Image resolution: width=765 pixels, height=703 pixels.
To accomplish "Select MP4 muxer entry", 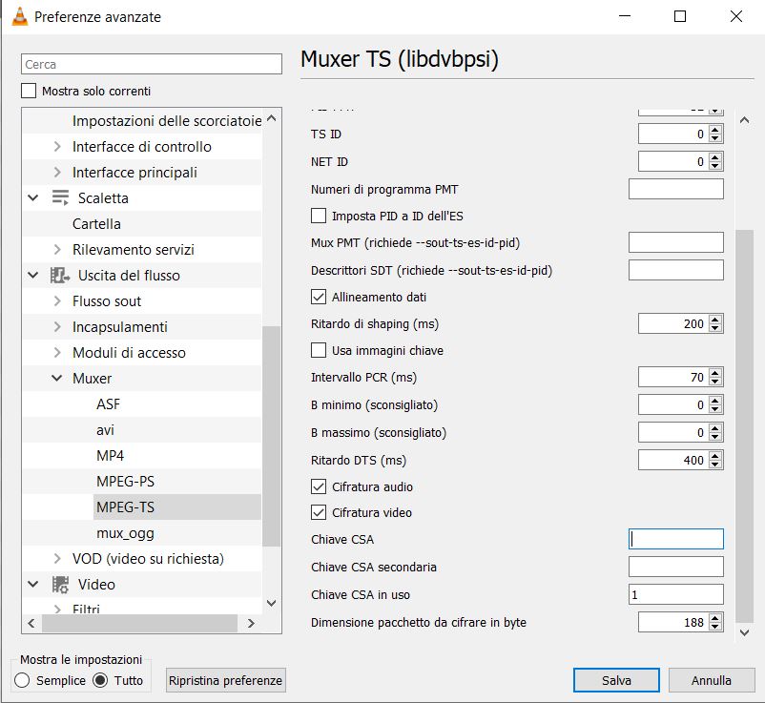I will 111,456.
